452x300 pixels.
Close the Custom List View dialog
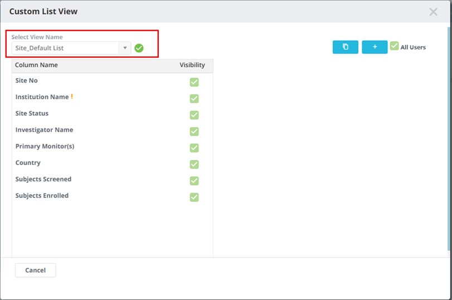pyautogui.click(x=433, y=12)
